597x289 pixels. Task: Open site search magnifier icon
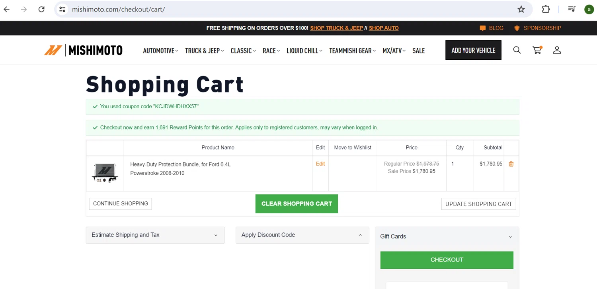pyautogui.click(x=517, y=50)
